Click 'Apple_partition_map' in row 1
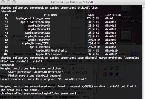Viewport: 145px width, 99px height. (x=35, y=22)
